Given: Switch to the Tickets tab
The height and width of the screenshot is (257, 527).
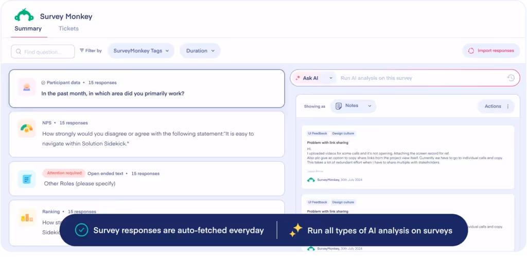Looking at the screenshot, I should tap(68, 29).
